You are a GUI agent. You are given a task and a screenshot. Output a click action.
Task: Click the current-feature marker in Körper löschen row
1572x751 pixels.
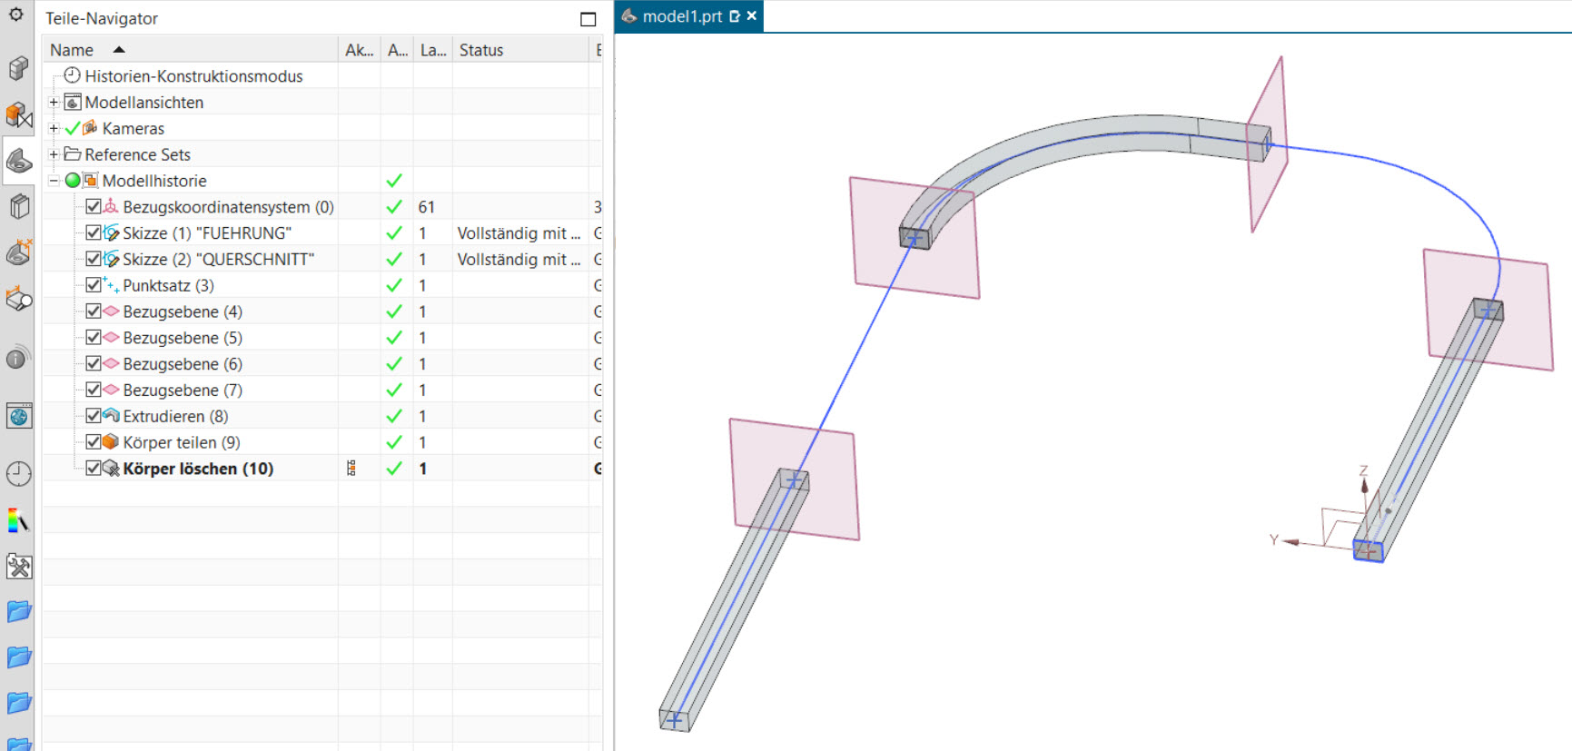tap(351, 469)
